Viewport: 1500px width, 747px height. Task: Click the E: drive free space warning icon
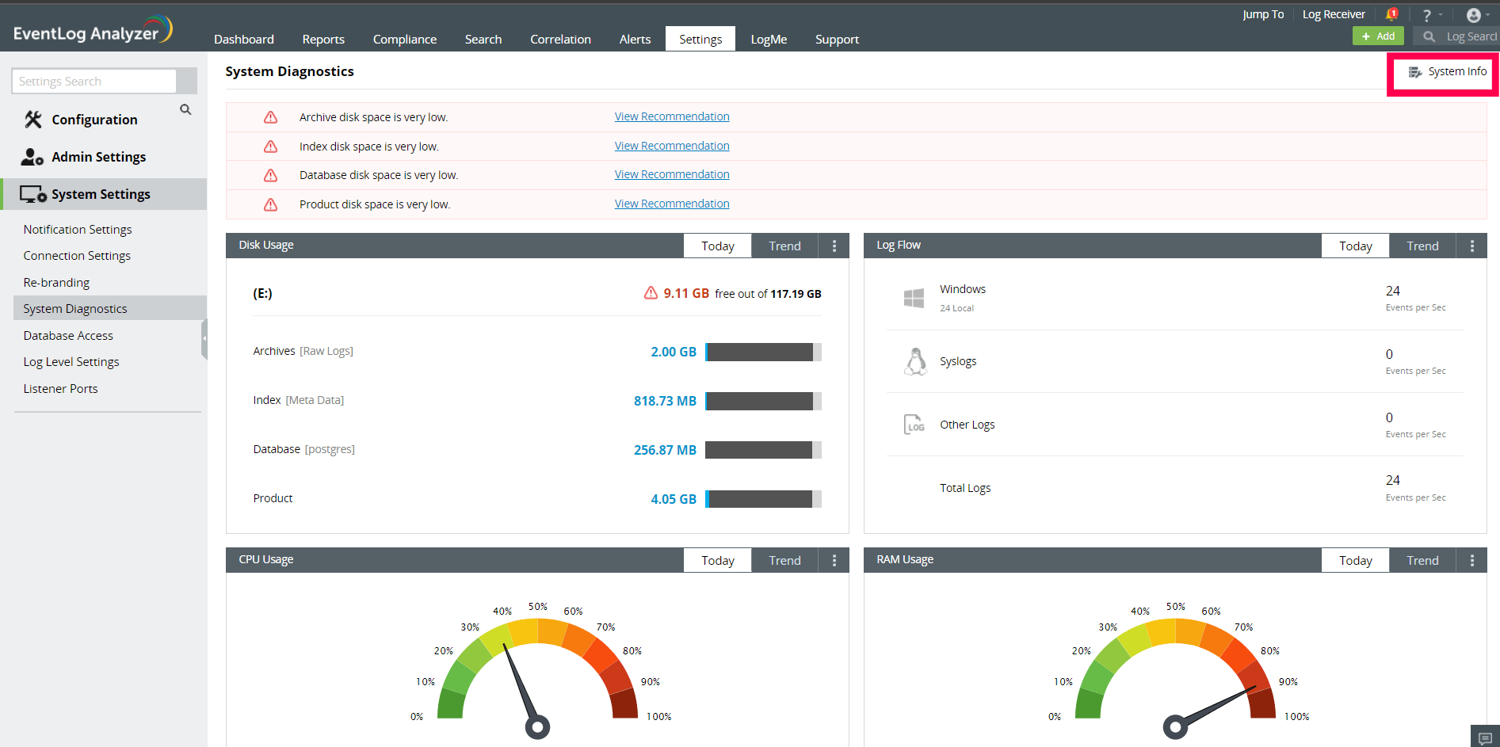click(x=651, y=293)
